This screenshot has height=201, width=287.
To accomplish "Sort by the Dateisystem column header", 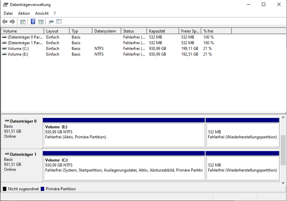I will 107,31.
